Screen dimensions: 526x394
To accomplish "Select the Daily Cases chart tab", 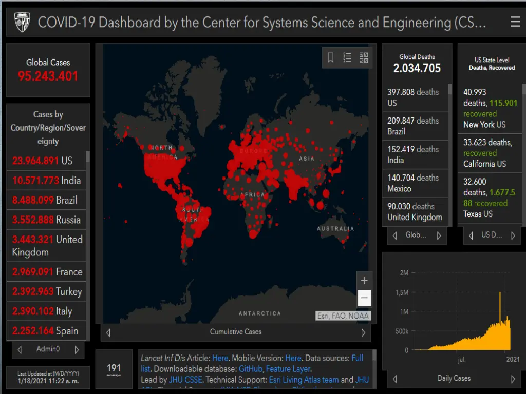I will 454,378.
